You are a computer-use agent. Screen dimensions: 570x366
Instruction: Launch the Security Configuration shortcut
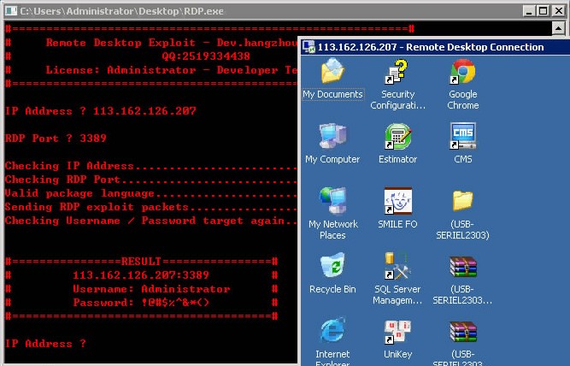tap(397, 74)
